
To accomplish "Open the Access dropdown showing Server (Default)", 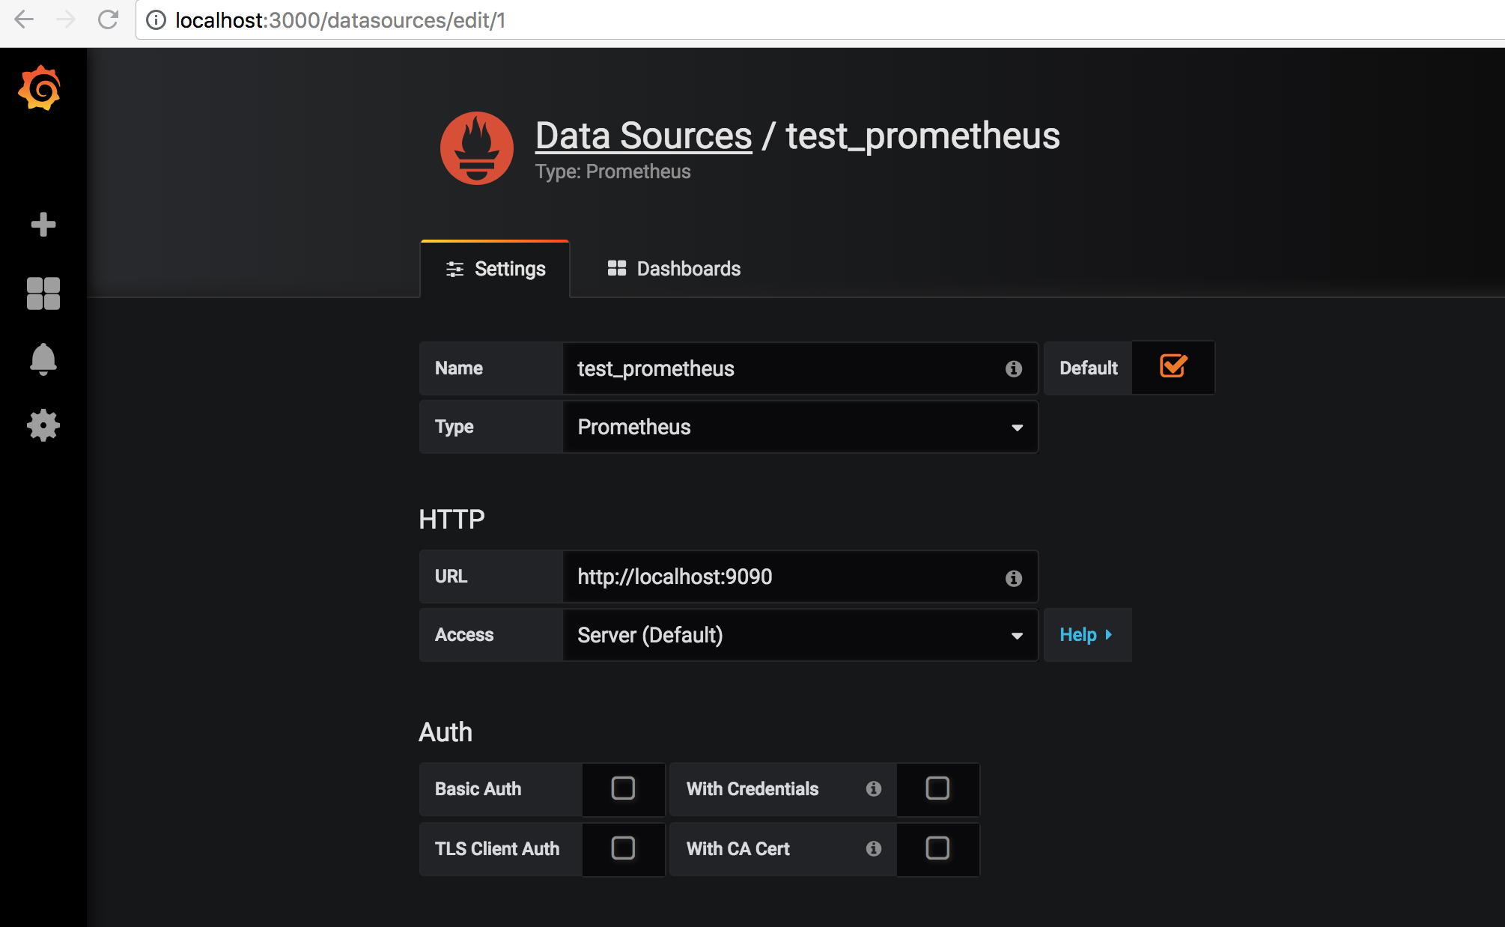I will point(800,635).
